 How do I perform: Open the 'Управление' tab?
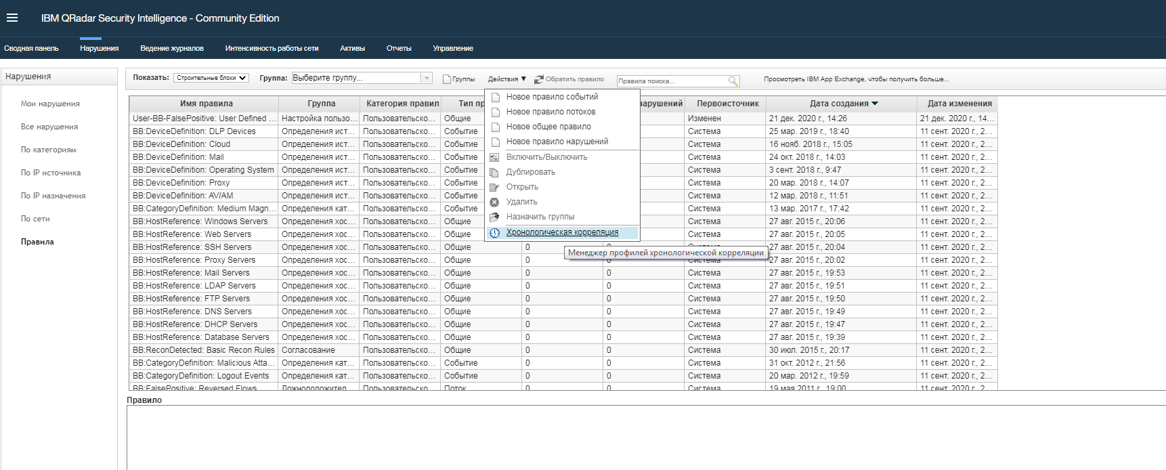tap(453, 48)
